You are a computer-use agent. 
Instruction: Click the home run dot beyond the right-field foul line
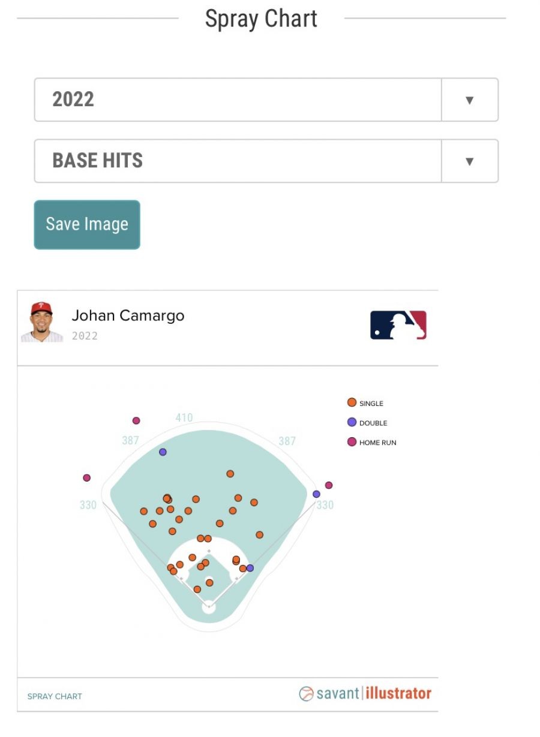(329, 485)
